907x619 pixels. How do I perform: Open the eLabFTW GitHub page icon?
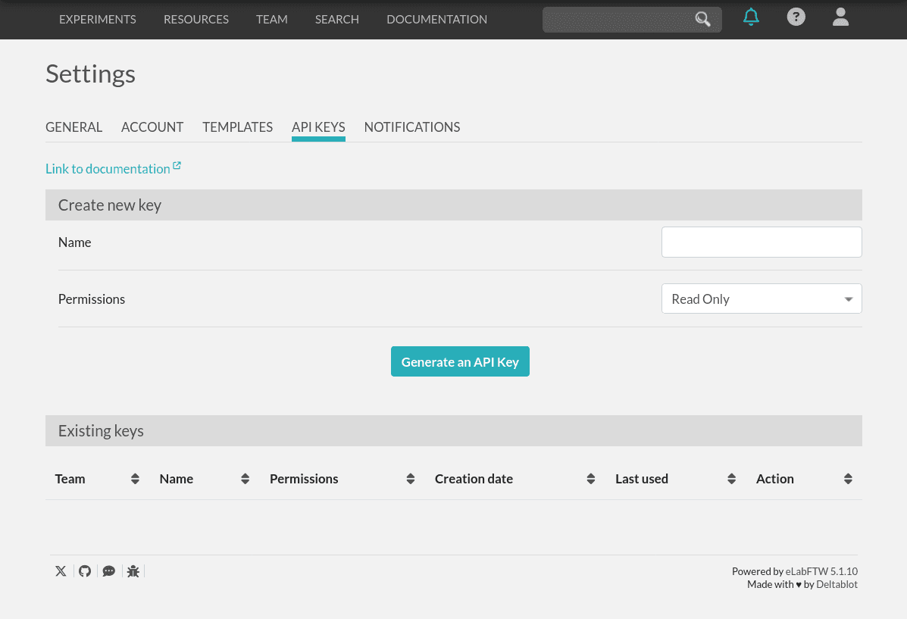pos(84,571)
